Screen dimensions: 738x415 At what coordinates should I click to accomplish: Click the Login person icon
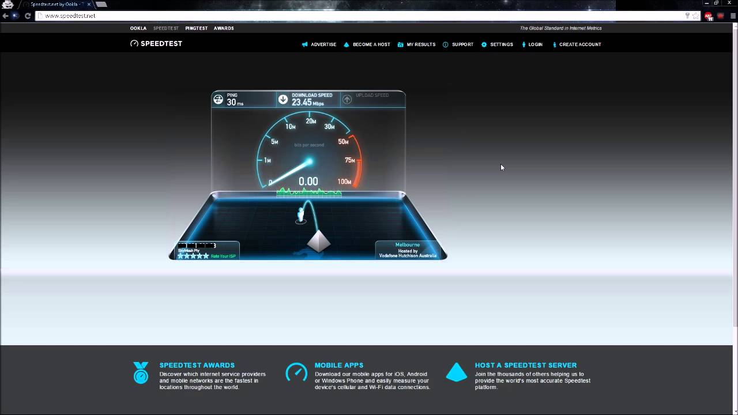[x=524, y=44]
